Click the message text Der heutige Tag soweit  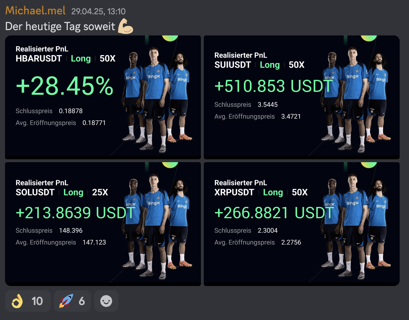coord(60,26)
